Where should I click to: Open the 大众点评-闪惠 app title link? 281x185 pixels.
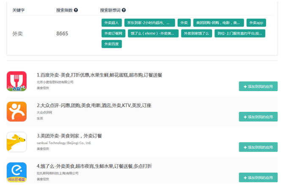(94, 105)
